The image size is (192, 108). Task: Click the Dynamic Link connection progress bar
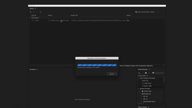(97, 65)
